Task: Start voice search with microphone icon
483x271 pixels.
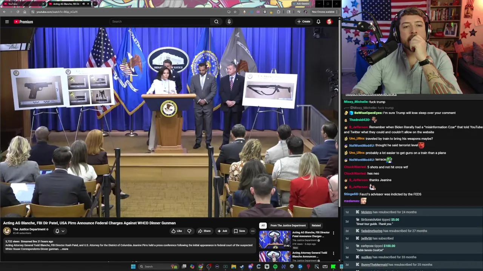Action: (229, 21)
